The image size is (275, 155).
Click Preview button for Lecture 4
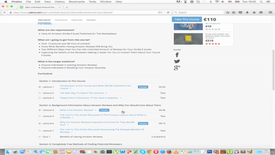[x=104, y=110]
